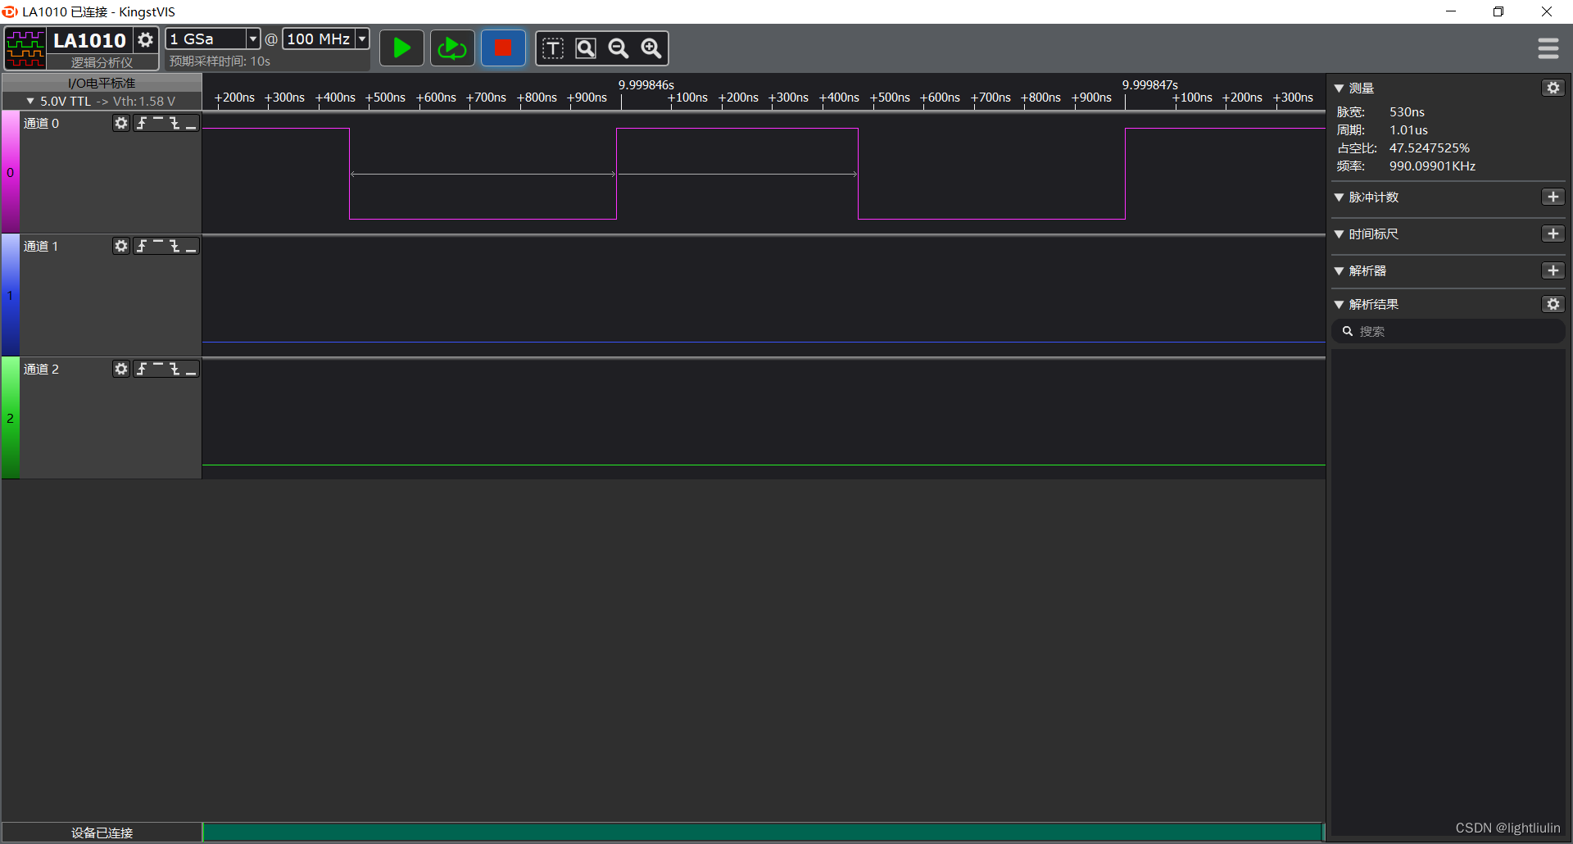This screenshot has width=1573, height=844.
Task: Set falling edge trigger on channel 0
Action: pyautogui.click(x=175, y=123)
